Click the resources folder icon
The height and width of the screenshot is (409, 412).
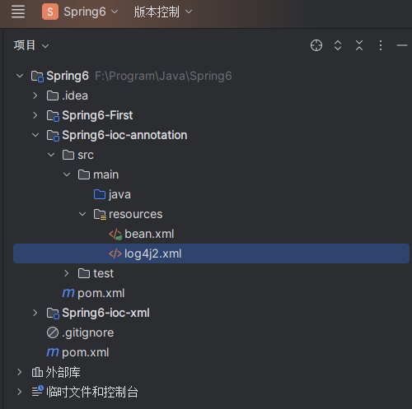pyautogui.click(x=100, y=215)
